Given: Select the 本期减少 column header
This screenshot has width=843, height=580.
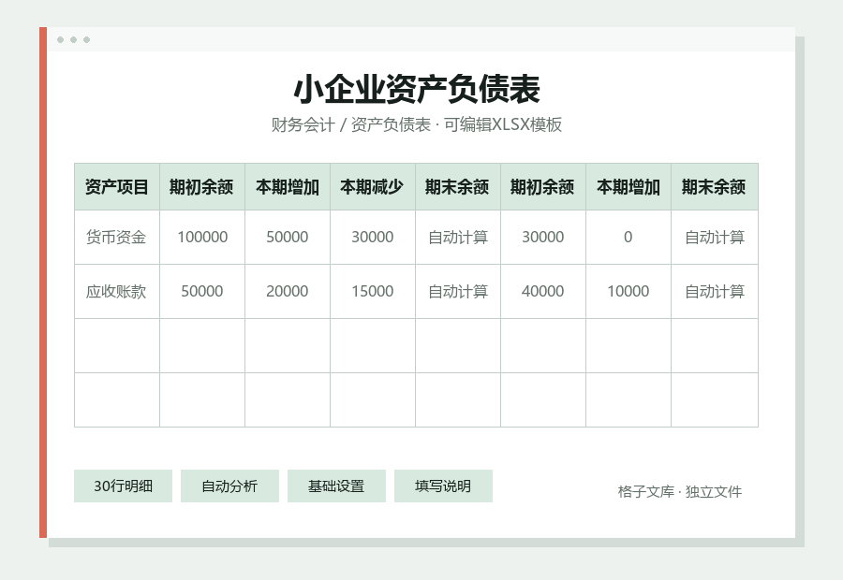Looking at the screenshot, I should [x=373, y=187].
